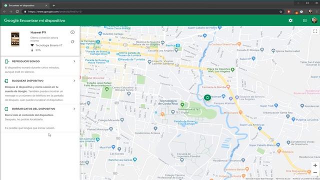
Task: Click the Maxi Pali map pin
Action: pos(113,147)
